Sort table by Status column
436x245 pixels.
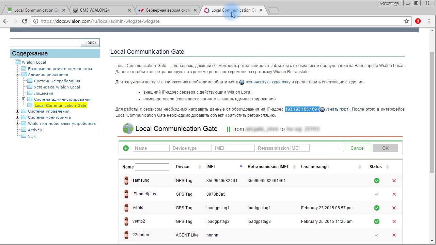point(387,167)
